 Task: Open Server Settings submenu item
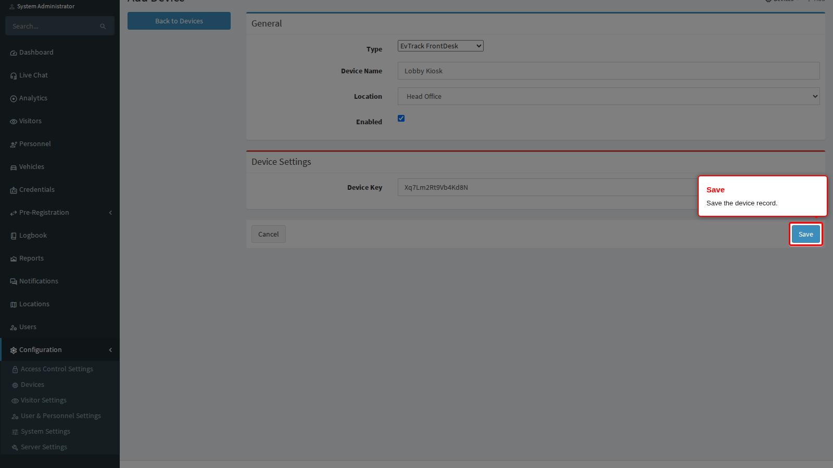click(44, 447)
